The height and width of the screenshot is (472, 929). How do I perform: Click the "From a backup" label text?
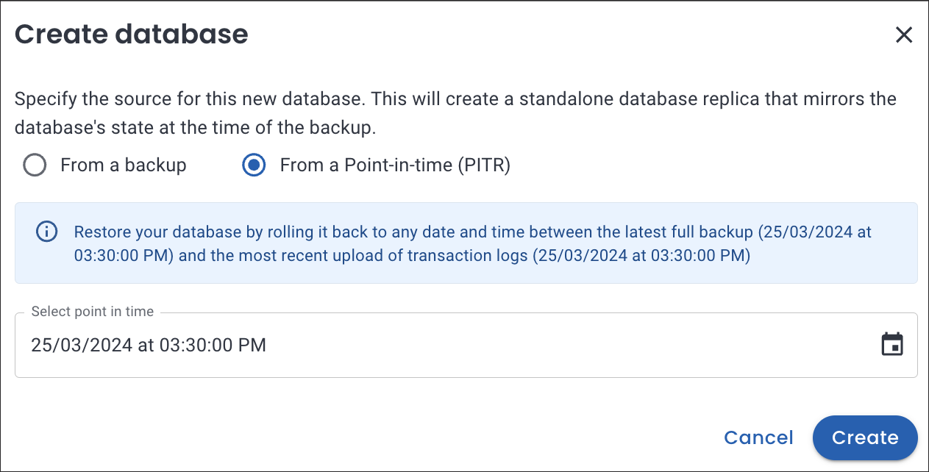pos(123,165)
